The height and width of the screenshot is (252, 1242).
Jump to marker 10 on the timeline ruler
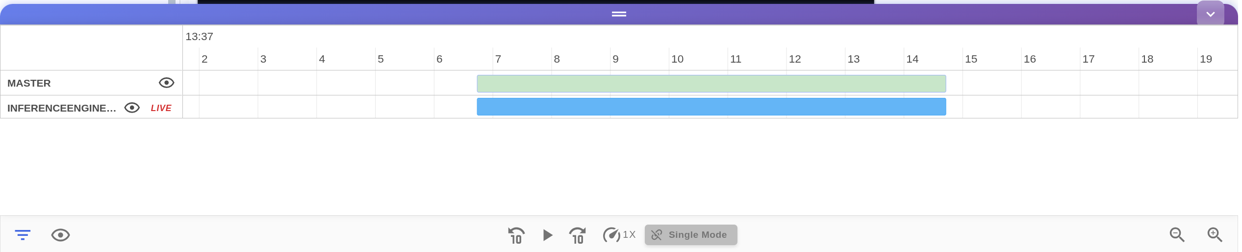click(677, 59)
